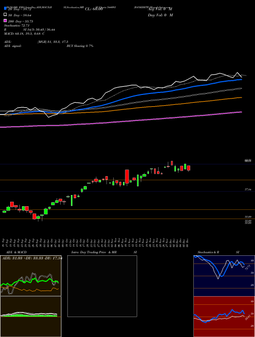Viewport: 255px width, 337px height.
Task: Open the red RSI mini chart
Action: (224, 317)
